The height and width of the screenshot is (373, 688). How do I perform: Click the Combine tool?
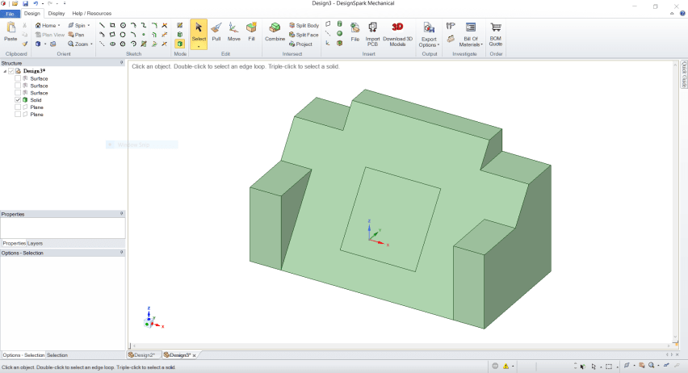[275, 32]
